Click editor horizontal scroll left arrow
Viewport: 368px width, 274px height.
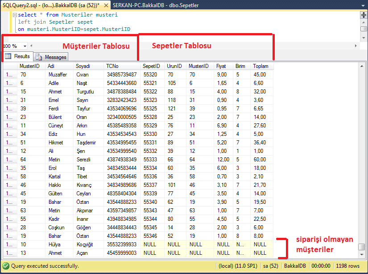(x=31, y=46)
